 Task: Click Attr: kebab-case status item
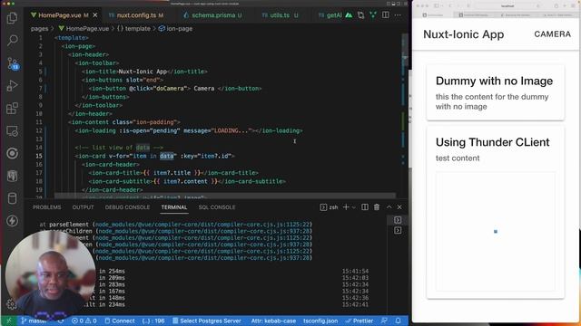(x=273, y=321)
